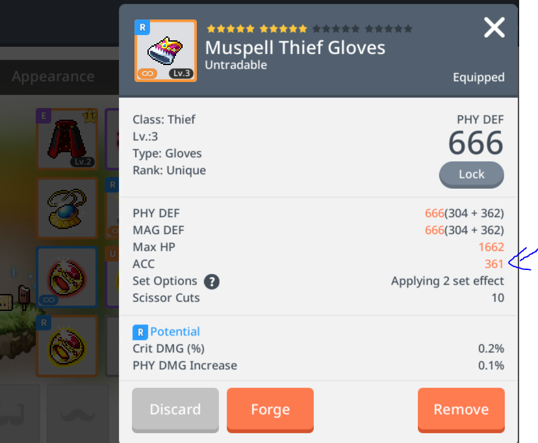
Task: Close the item details popup
Action: (494, 27)
